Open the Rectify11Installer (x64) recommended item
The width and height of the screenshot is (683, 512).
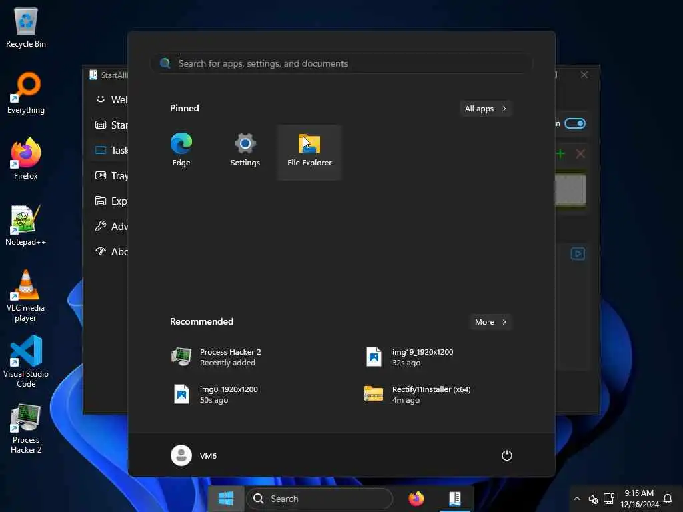(x=418, y=395)
